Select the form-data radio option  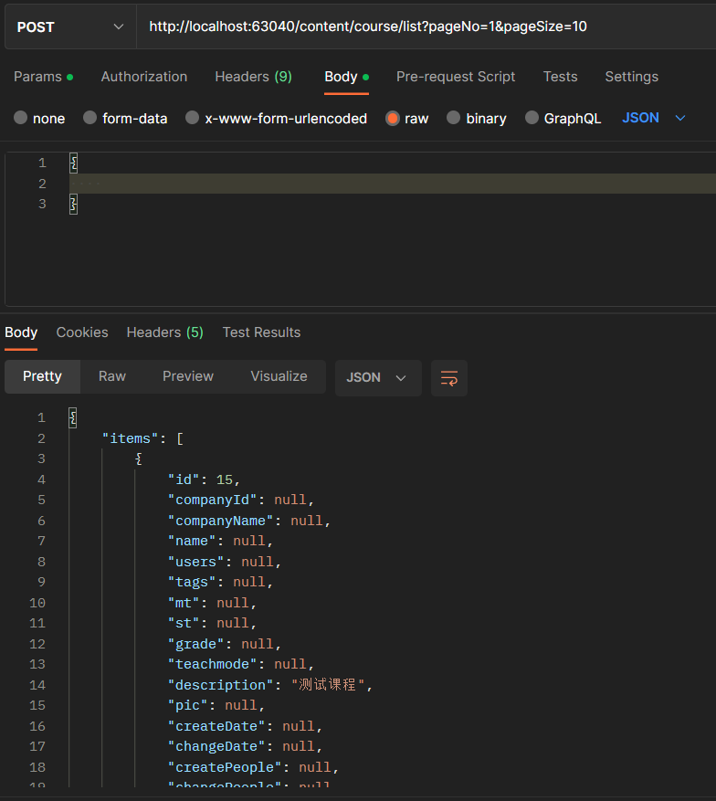click(x=90, y=118)
